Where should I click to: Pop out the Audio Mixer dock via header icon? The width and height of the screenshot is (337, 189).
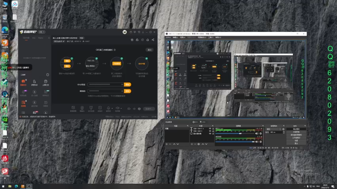262,126
